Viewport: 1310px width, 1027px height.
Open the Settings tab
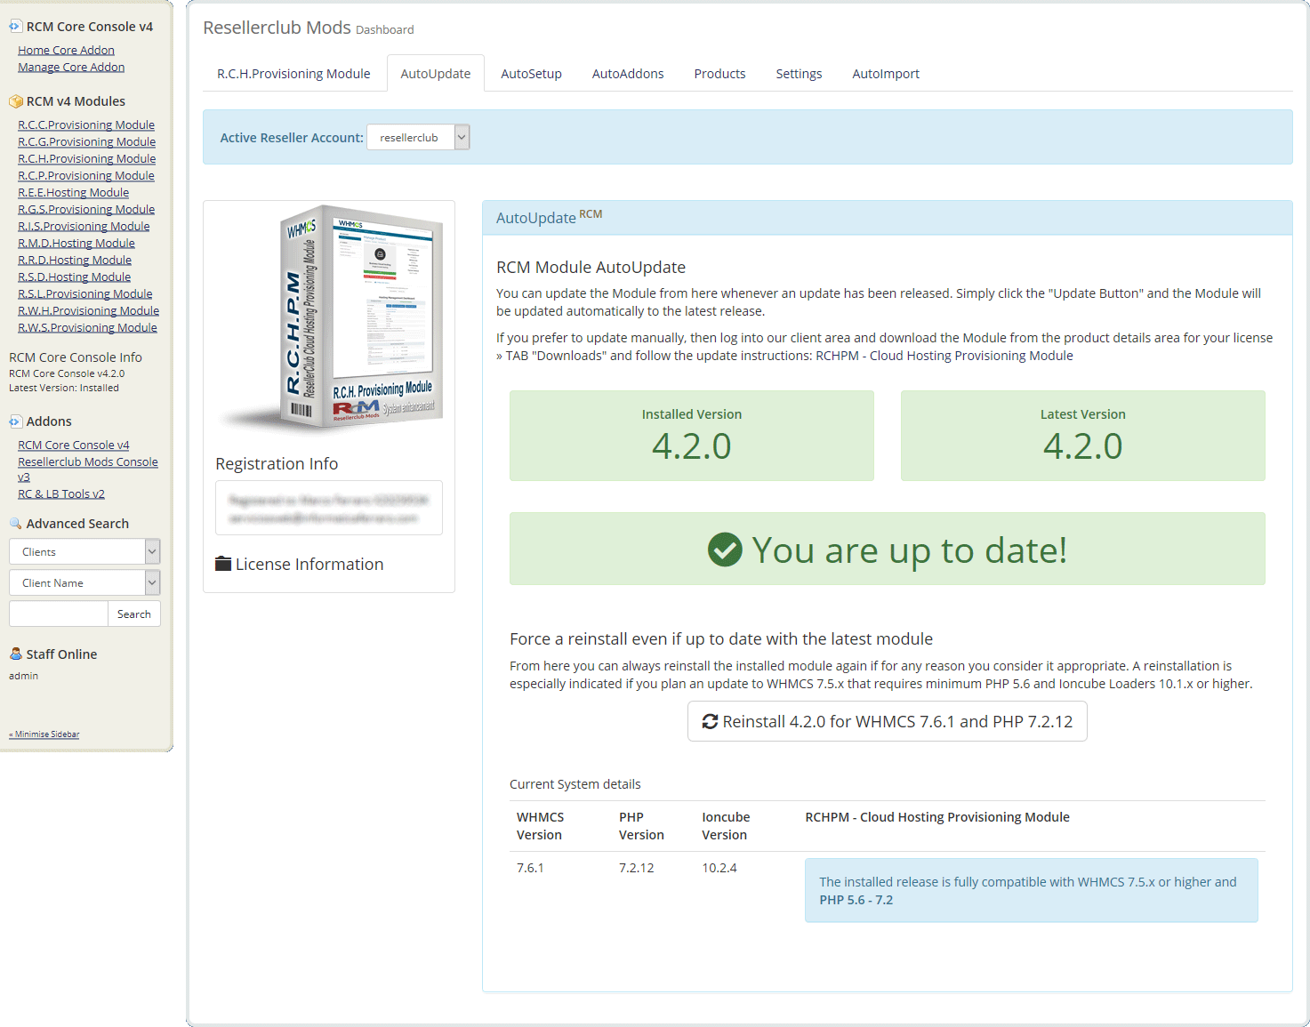(x=799, y=74)
